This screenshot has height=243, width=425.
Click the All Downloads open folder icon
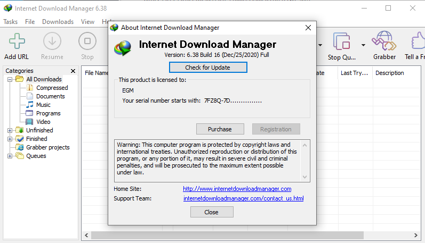click(x=20, y=79)
